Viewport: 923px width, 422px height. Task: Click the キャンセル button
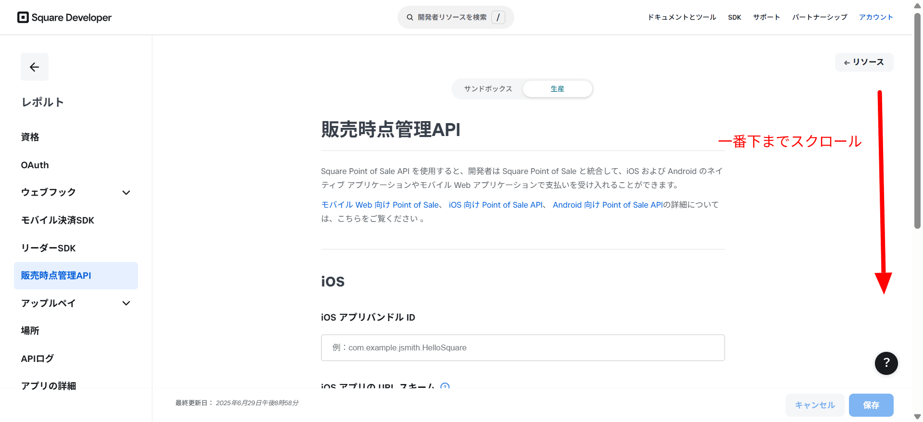(815, 405)
